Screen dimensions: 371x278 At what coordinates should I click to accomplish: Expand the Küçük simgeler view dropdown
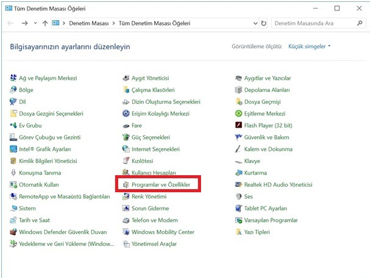pos(309,46)
